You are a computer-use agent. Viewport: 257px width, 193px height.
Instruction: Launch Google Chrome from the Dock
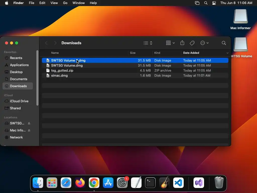pos(94,183)
